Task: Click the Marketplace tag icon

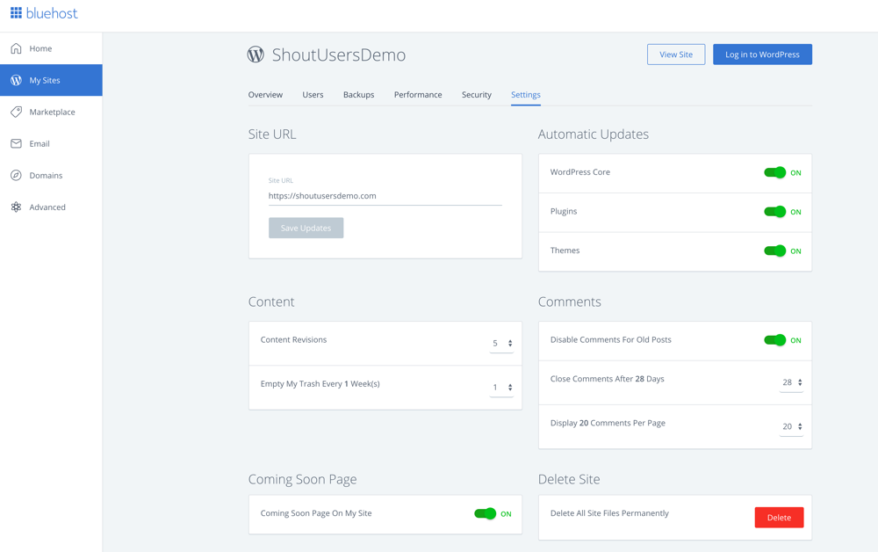Action: pos(16,112)
